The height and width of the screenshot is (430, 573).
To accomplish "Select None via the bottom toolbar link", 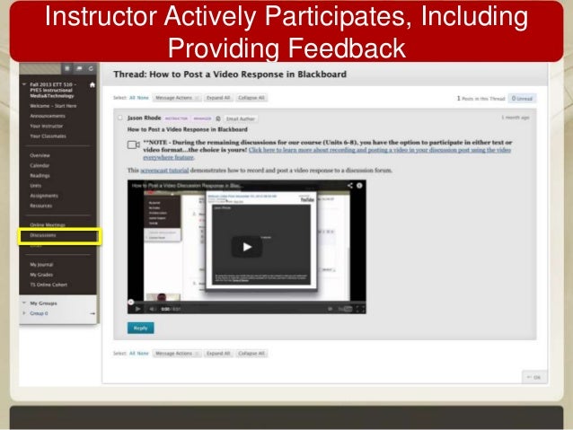I will click(143, 354).
